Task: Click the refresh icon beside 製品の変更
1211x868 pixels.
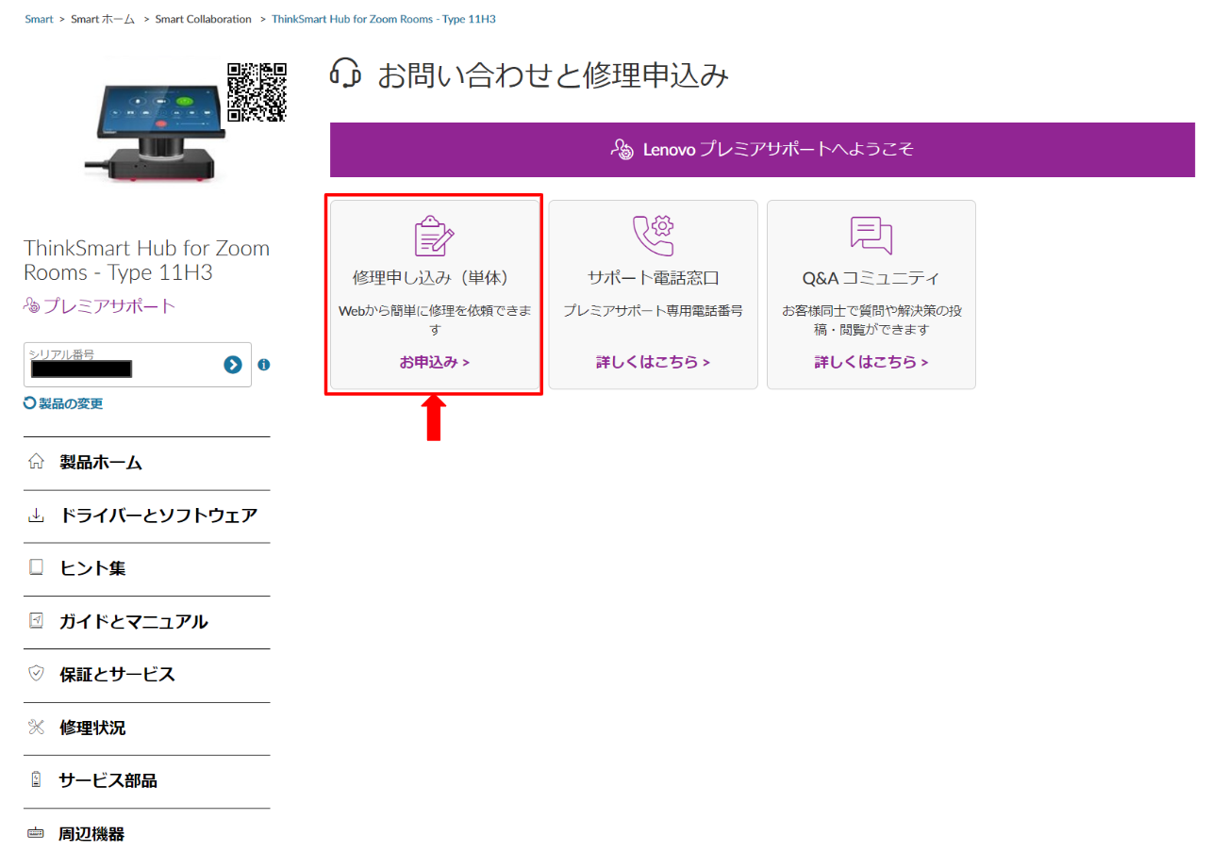Action: 30,403
